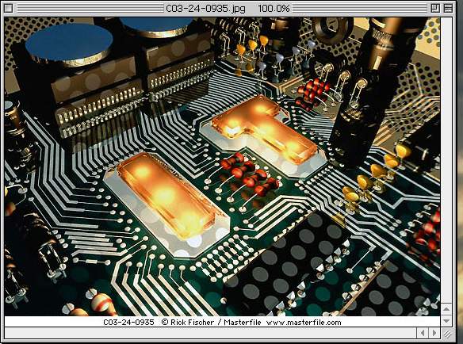Collapse the window with the windowshade box

(448, 8)
